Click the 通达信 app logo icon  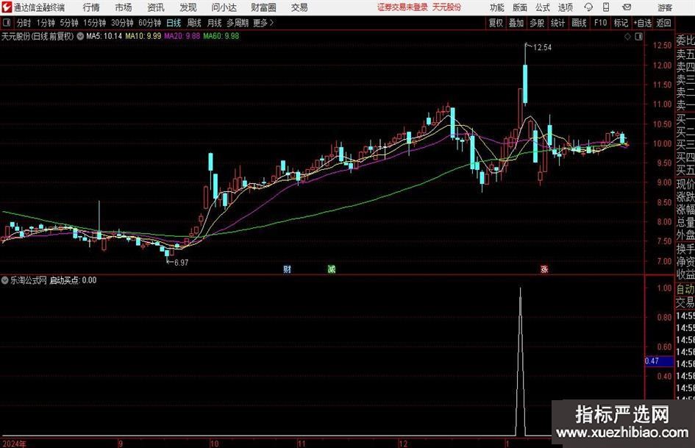coord(6,7)
